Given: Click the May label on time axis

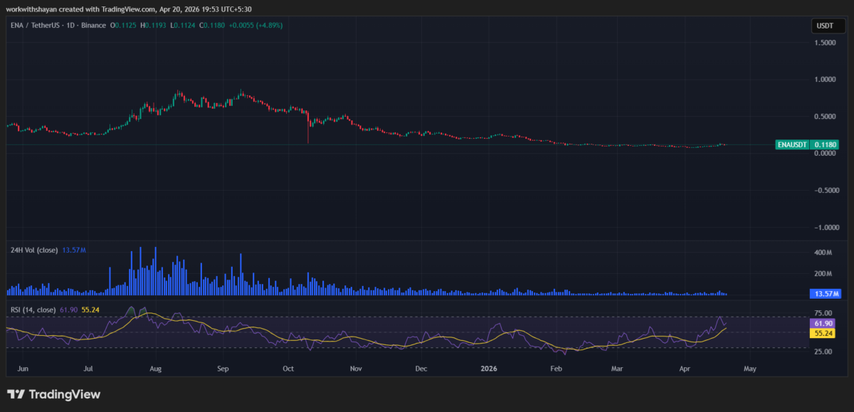Looking at the screenshot, I should coord(749,369).
